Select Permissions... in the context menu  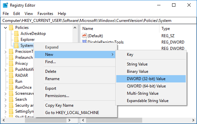(x=57, y=96)
